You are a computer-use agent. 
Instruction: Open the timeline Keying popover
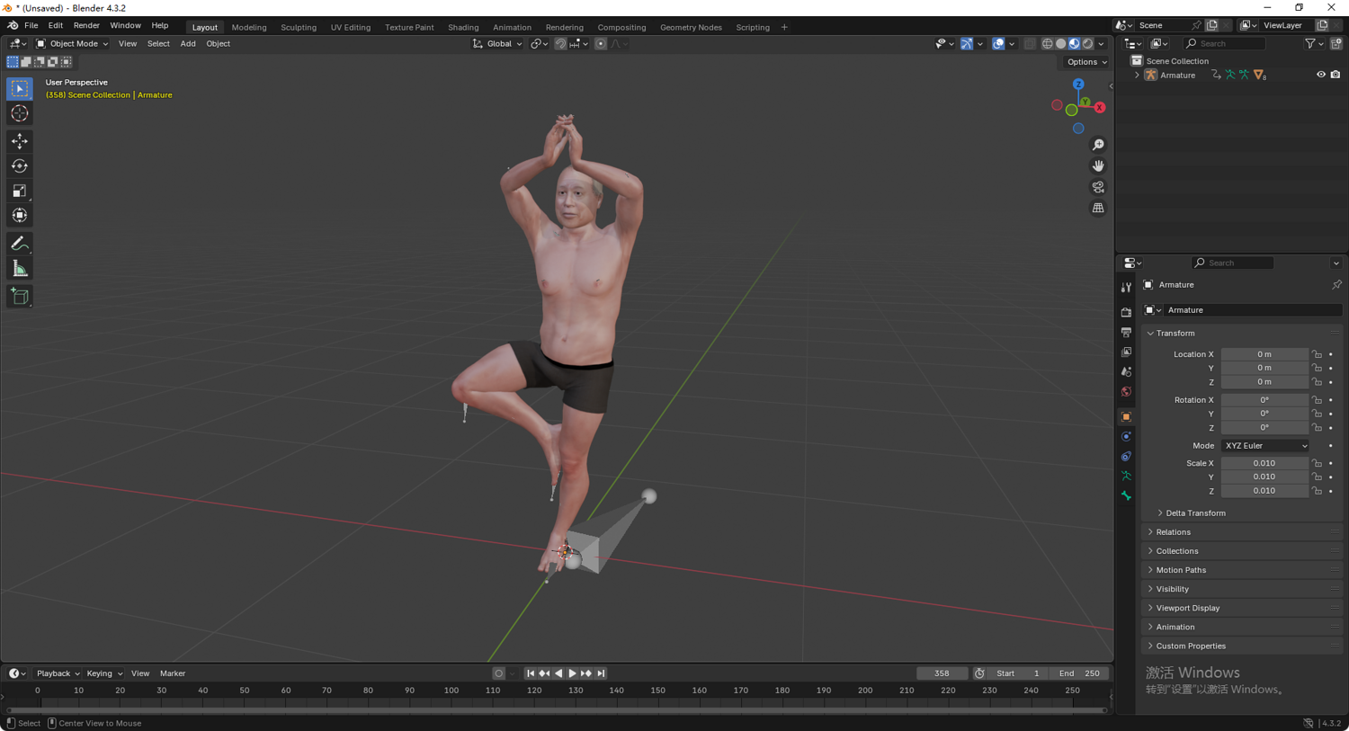point(103,673)
